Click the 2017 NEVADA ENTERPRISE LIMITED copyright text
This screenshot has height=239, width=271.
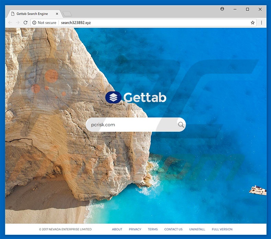tap(65, 229)
